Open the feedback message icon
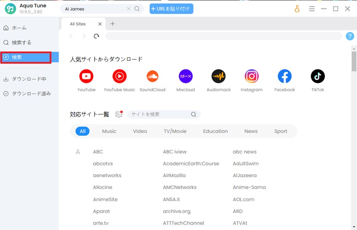The height and width of the screenshot is (230, 357). point(119,114)
